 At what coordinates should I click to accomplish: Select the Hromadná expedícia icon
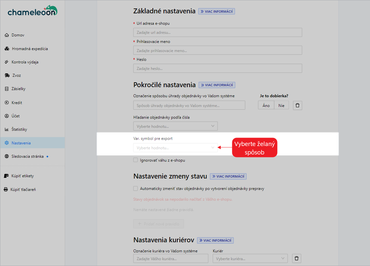(x=7, y=48)
